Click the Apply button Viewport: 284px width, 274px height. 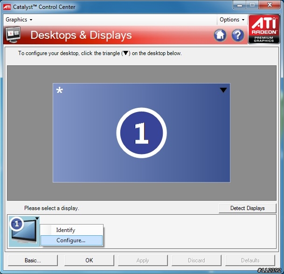coord(143,260)
